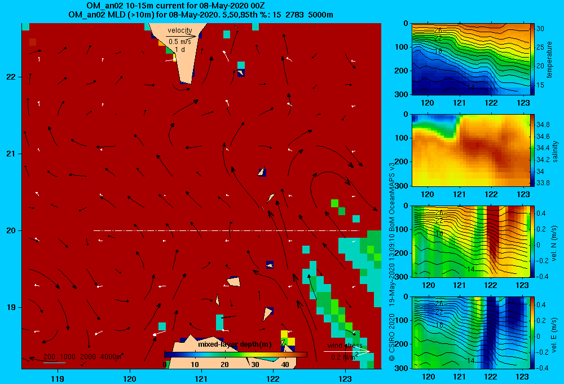Click the 'velocity' legend label

(x=180, y=30)
